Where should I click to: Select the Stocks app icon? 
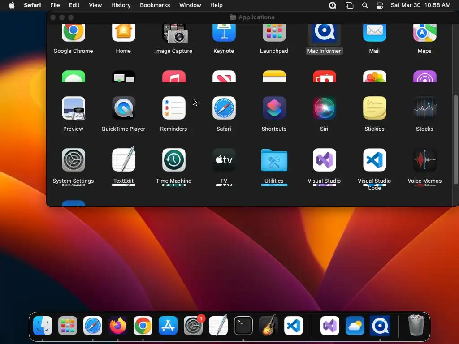pyautogui.click(x=425, y=108)
